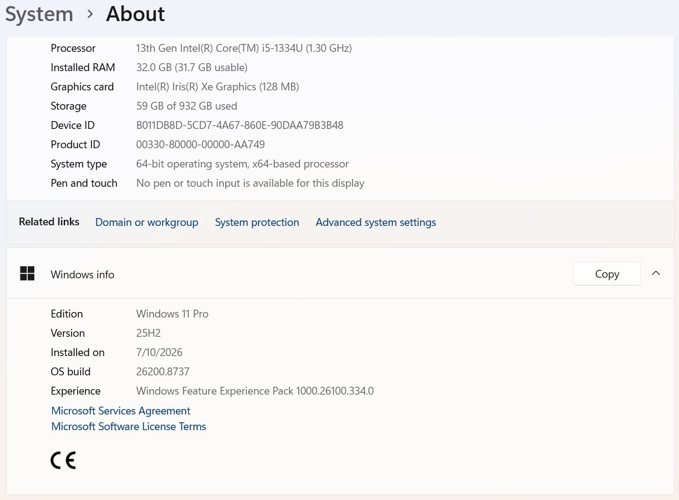Open Microsoft Services Agreement link
This screenshot has height=500, width=679.
[x=121, y=411]
